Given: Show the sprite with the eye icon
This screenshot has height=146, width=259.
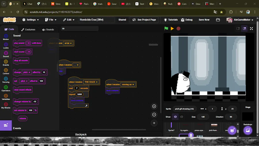Looking at the screenshot, I should point(175,117).
